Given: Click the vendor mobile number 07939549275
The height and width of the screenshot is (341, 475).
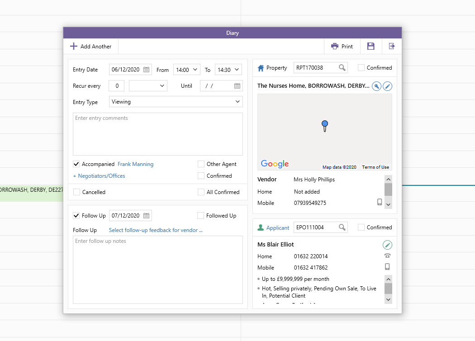Looking at the screenshot, I should point(310,203).
